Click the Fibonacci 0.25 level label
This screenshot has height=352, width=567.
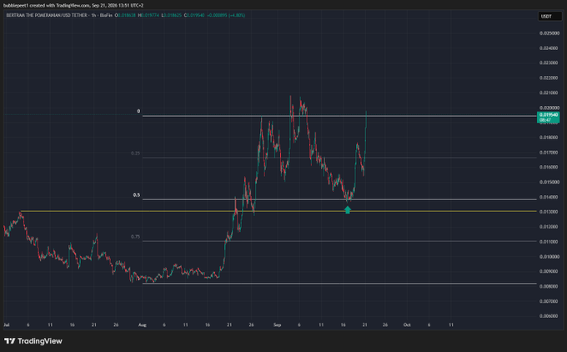(135, 153)
